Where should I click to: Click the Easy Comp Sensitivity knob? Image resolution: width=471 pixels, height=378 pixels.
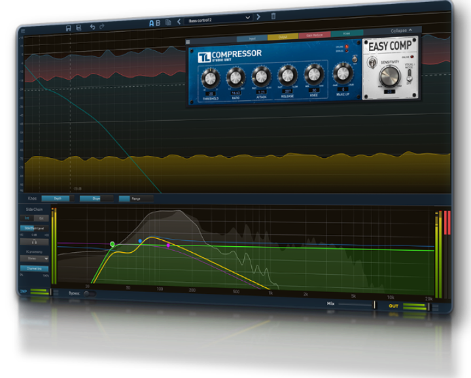[x=390, y=76]
